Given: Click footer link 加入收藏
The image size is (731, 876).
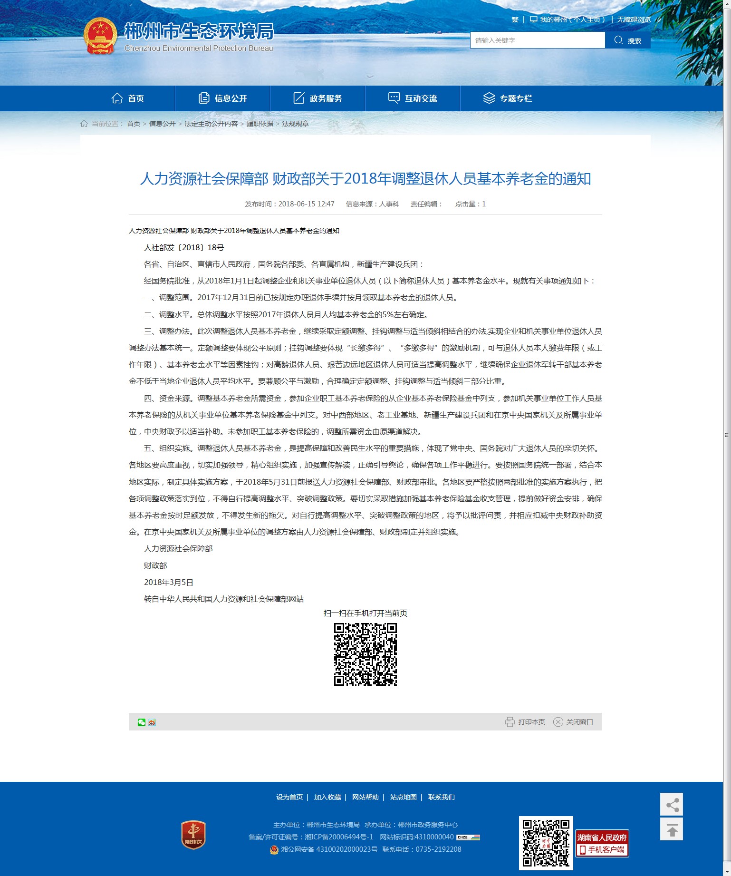Looking at the screenshot, I should coord(327,797).
